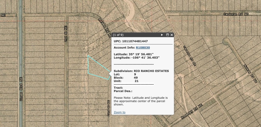
Task: Click the Burgess Rd NE label
Action: (104, 27)
